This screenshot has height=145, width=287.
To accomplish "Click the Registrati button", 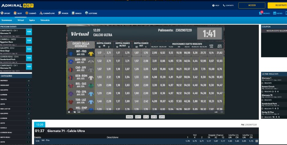I will 277,5.
